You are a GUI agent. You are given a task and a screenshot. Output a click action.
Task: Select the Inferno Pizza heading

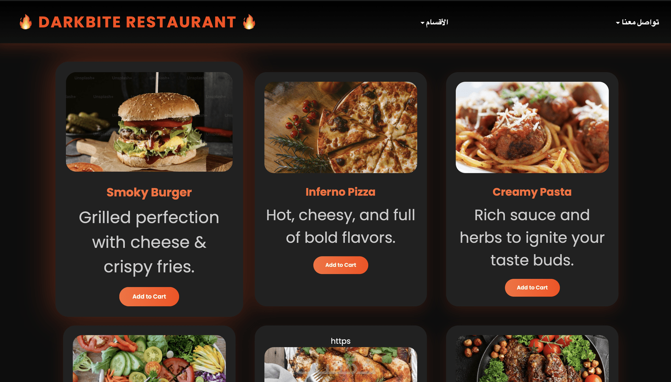(x=341, y=192)
